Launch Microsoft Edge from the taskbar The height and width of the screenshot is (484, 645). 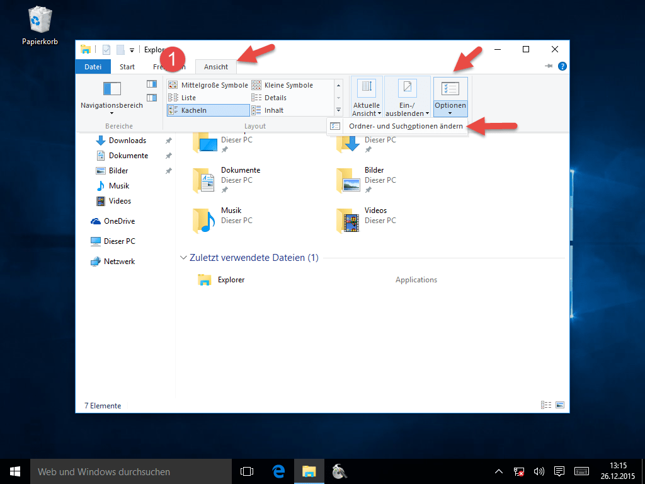[278, 471]
